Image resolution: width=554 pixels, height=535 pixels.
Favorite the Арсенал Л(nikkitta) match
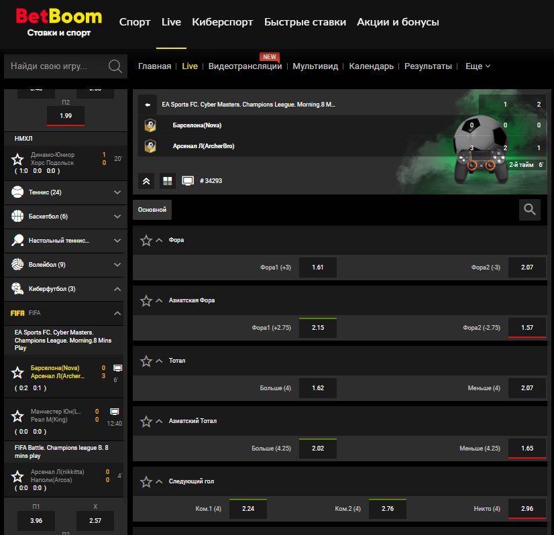[x=17, y=477]
